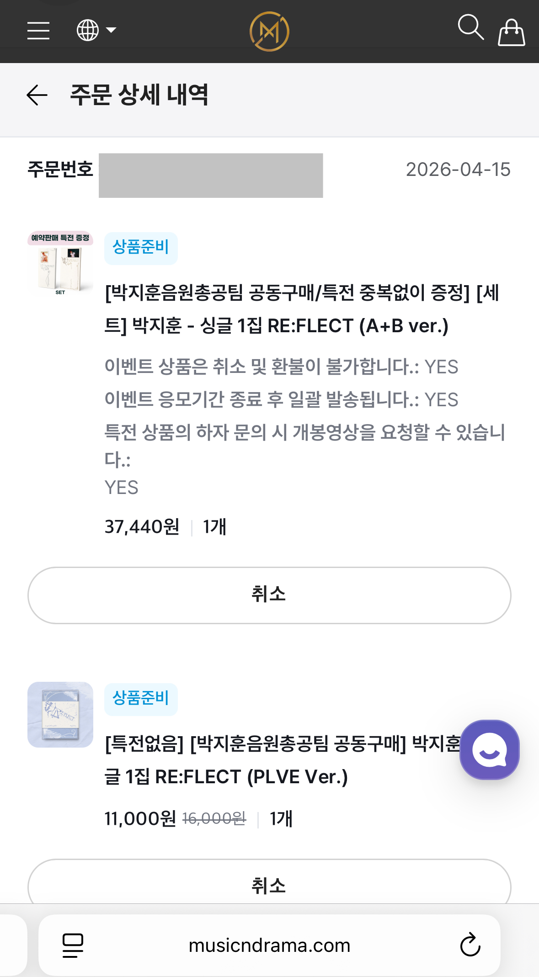The width and height of the screenshot is (539, 977).
Task: Open the RE:FLECT (A+B ver.) product title
Action: [302, 309]
